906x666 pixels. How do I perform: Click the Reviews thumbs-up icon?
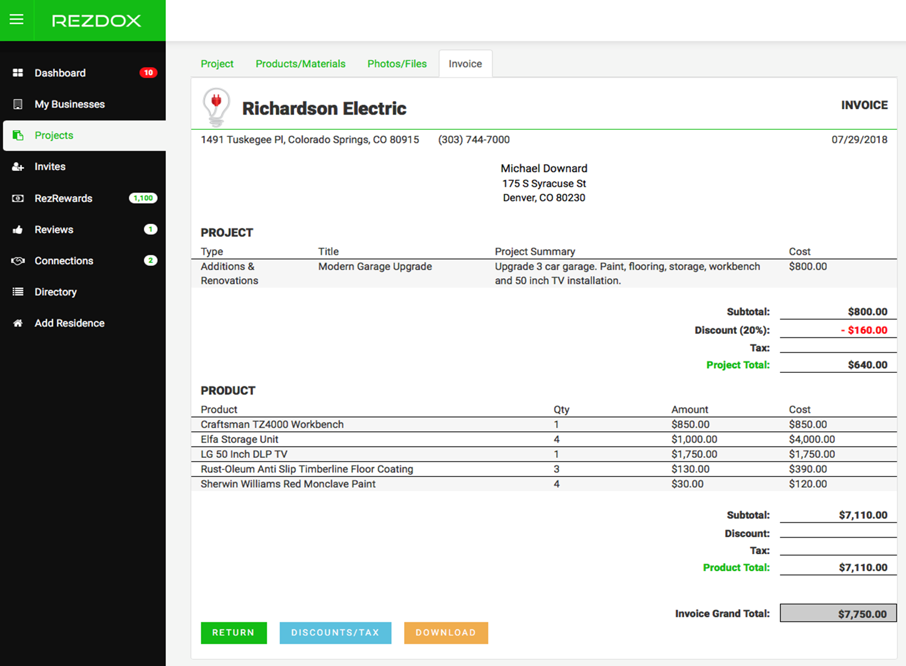(x=18, y=230)
